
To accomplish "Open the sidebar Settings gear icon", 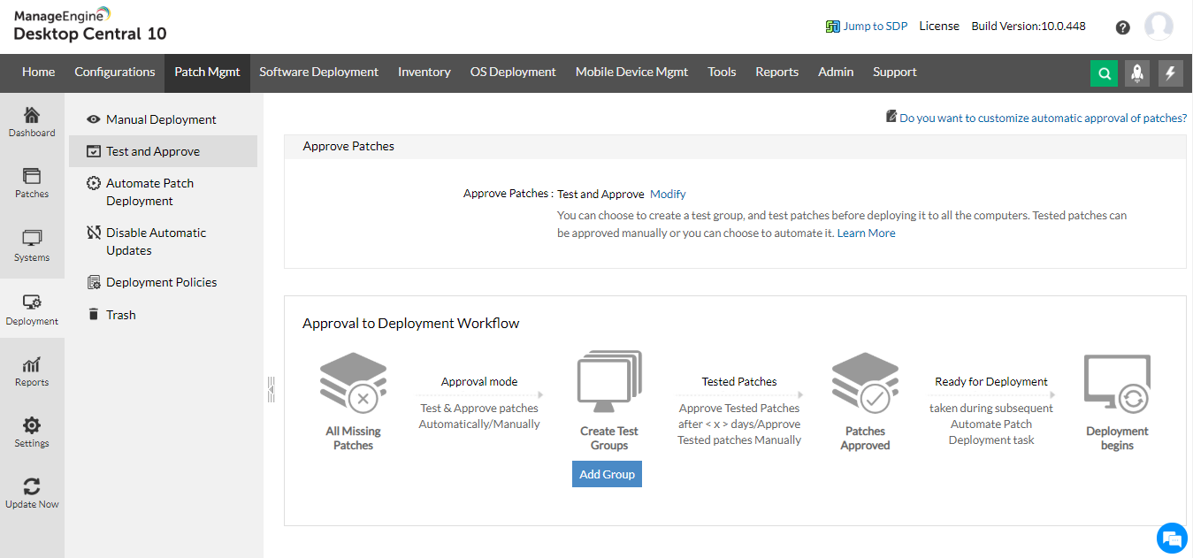I will [x=32, y=432].
